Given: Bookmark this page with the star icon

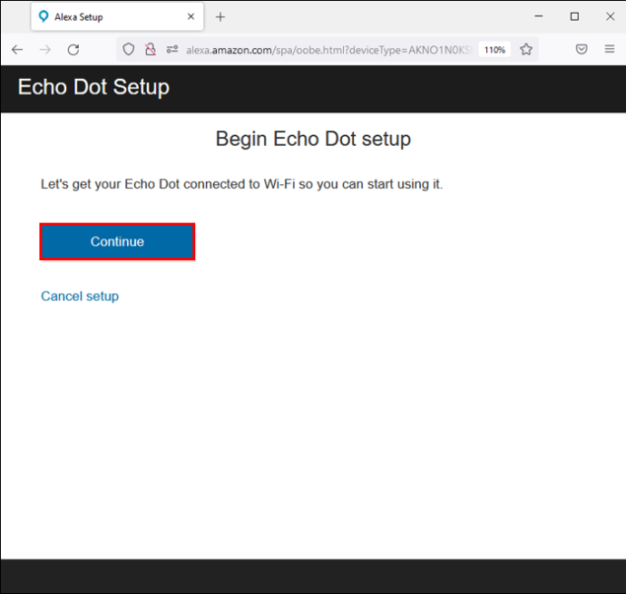Looking at the screenshot, I should point(526,50).
